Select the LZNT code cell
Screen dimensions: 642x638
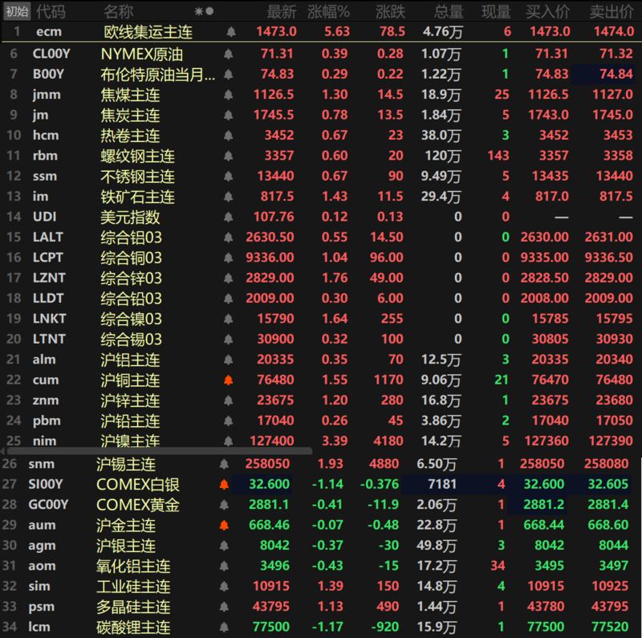(49, 278)
